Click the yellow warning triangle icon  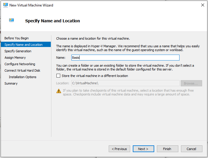tap(59, 91)
